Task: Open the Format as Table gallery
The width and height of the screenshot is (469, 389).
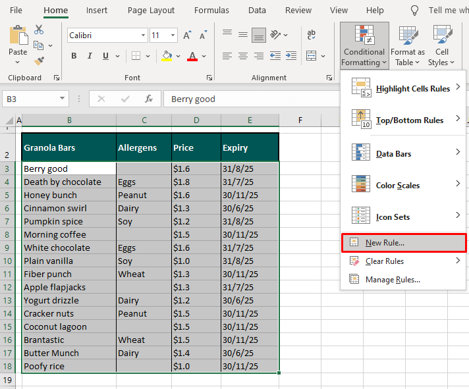Action: pyautogui.click(x=407, y=45)
